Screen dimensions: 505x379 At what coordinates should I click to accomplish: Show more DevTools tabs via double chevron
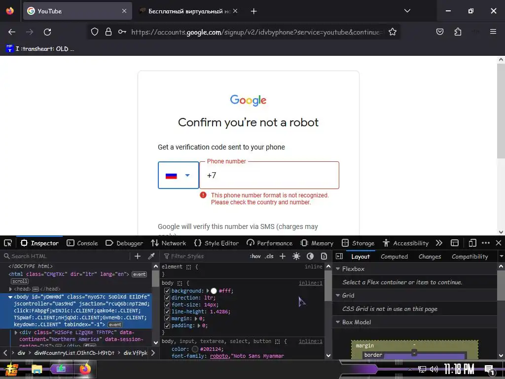pos(439,243)
